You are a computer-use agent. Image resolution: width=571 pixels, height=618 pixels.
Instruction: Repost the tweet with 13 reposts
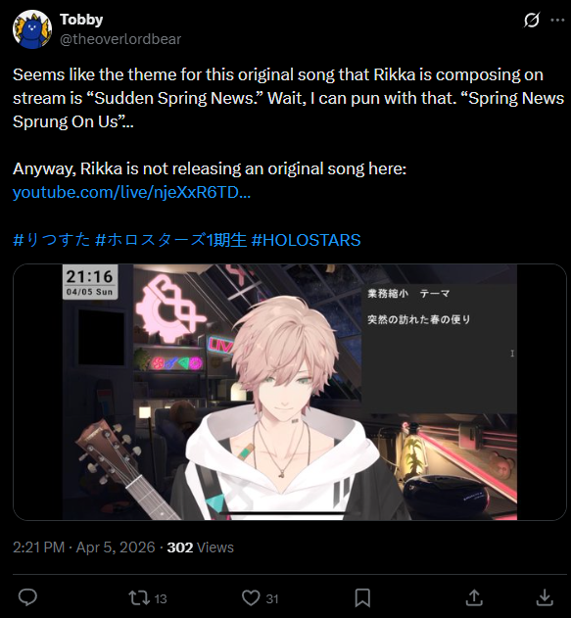[x=139, y=597]
